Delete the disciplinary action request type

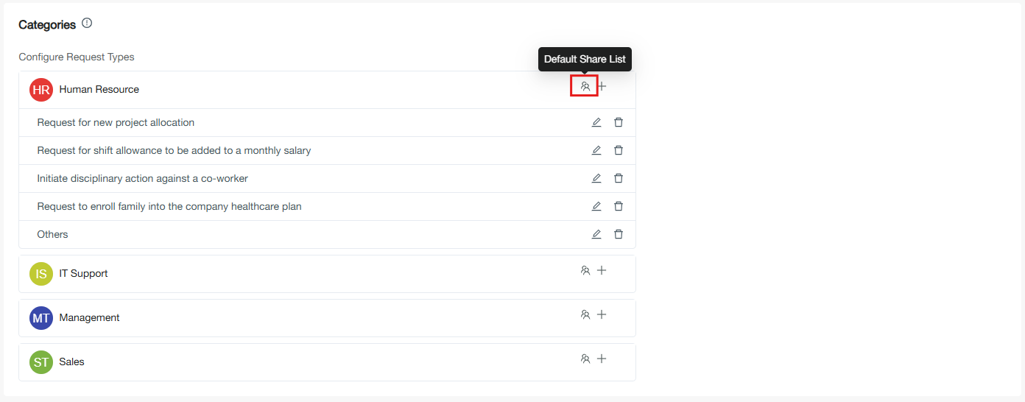coord(619,178)
